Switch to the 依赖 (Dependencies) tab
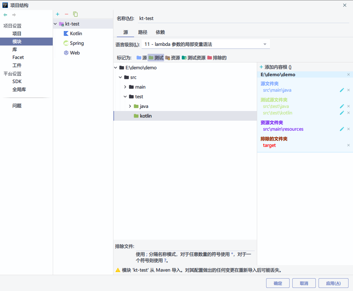Screen dimensions: 353x291 (x=160, y=32)
